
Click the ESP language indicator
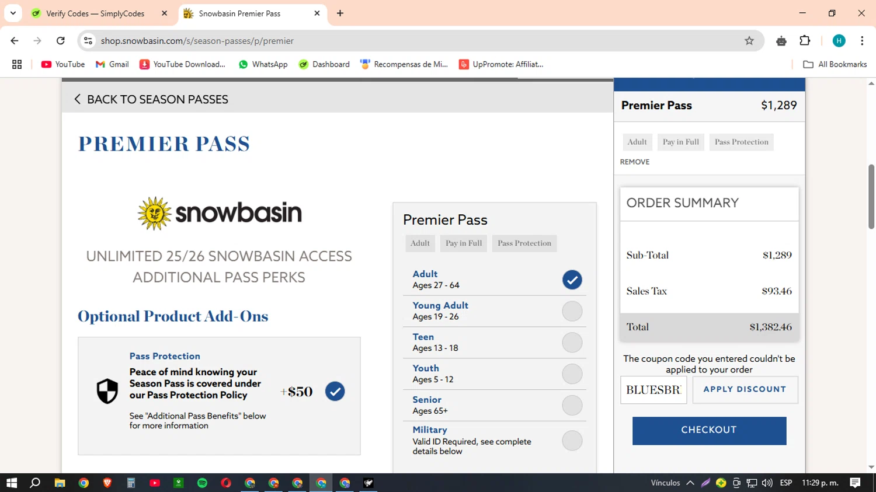786,483
